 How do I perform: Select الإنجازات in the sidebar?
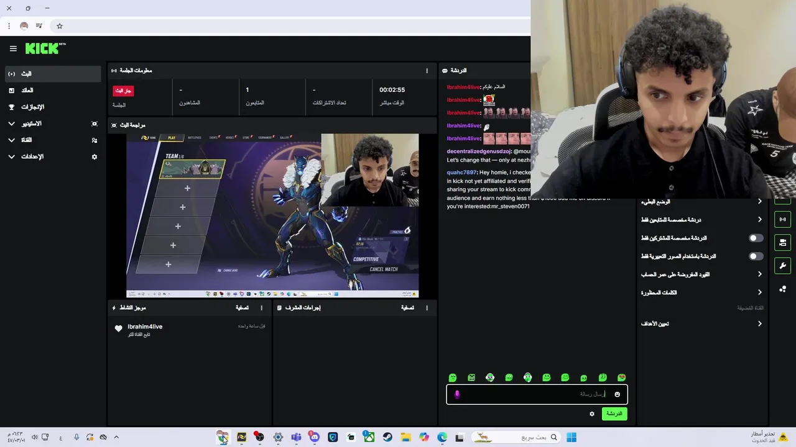click(52, 107)
